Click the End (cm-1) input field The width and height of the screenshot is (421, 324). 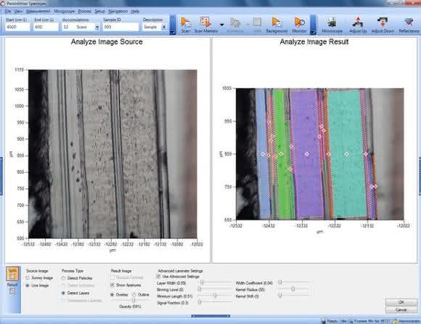coord(46,27)
